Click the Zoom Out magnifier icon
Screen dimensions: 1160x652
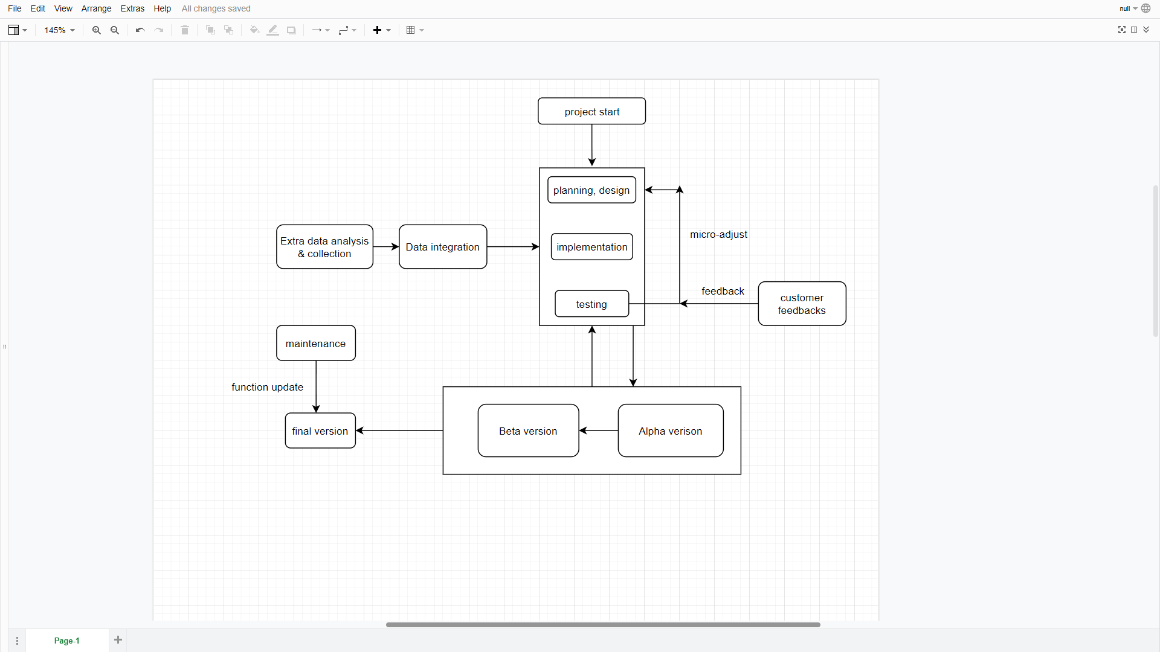pos(115,30)
